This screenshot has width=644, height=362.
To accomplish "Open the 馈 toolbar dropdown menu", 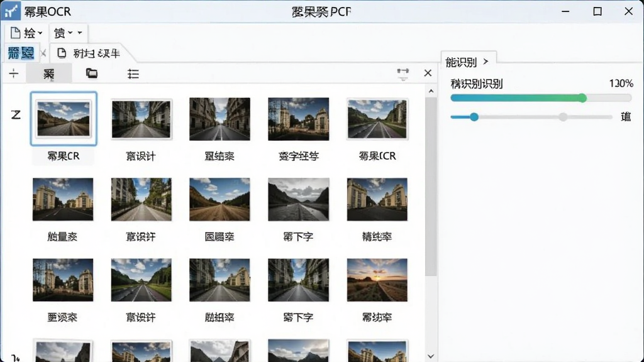I will point(68,33).
